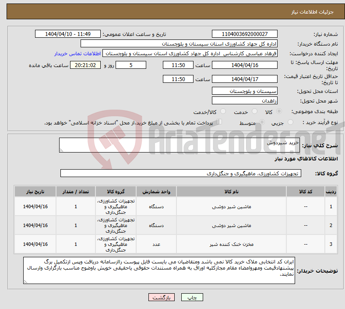Click the گروه کالا column header

[116, 192]
